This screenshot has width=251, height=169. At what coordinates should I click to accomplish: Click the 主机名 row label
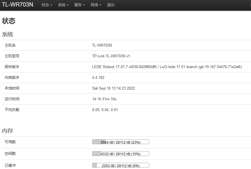[x=10, y=45]
